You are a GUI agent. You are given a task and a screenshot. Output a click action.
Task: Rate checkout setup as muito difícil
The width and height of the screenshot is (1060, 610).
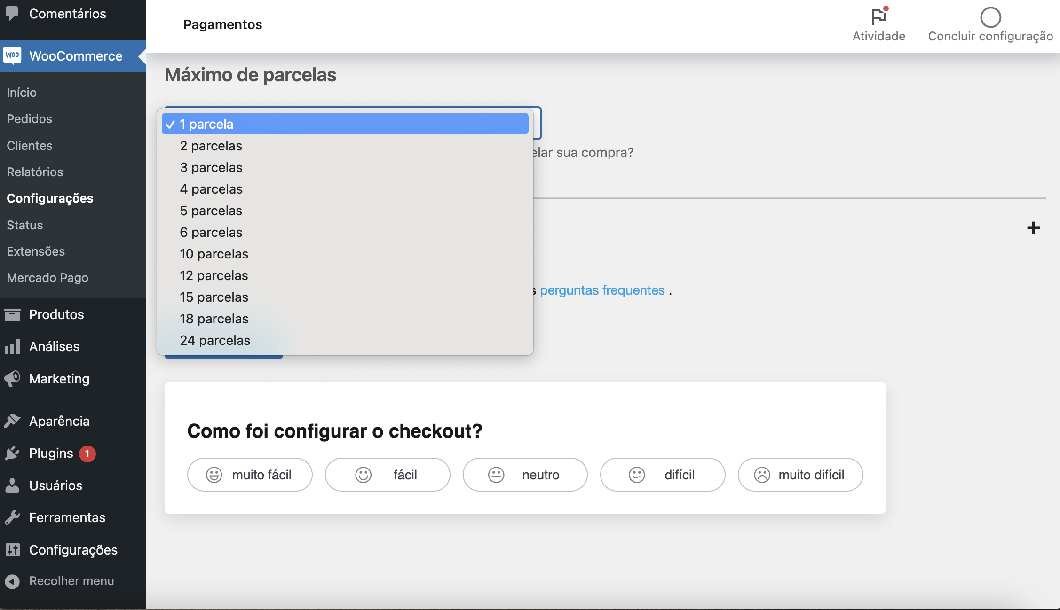click(x=800, y=475)
